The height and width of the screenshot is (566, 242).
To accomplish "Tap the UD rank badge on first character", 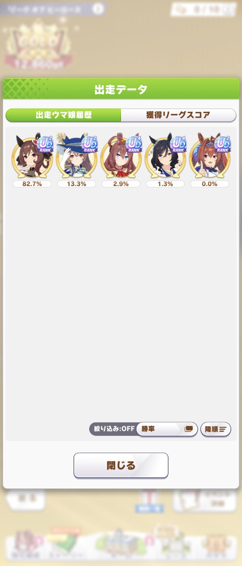I will pyautogui.click(x=45, y=144).
